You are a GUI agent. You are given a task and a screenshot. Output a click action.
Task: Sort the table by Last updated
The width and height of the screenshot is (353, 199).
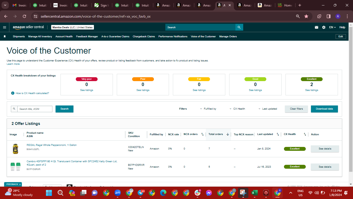[x=278, y=134]
